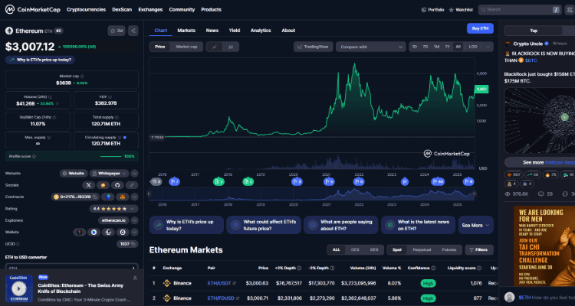Click the share icon next to Ethereum
This screenshot has height=306, width=575.
point(133,31)
